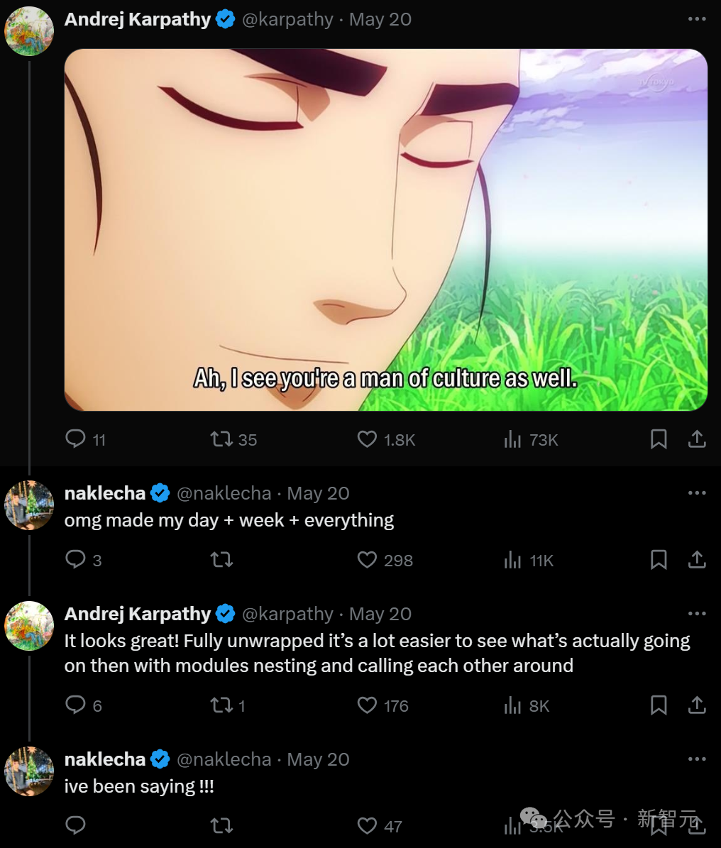Open more options on Karpathy's top tweet
This screenshot has height=848, width=721.
(697, 19)
